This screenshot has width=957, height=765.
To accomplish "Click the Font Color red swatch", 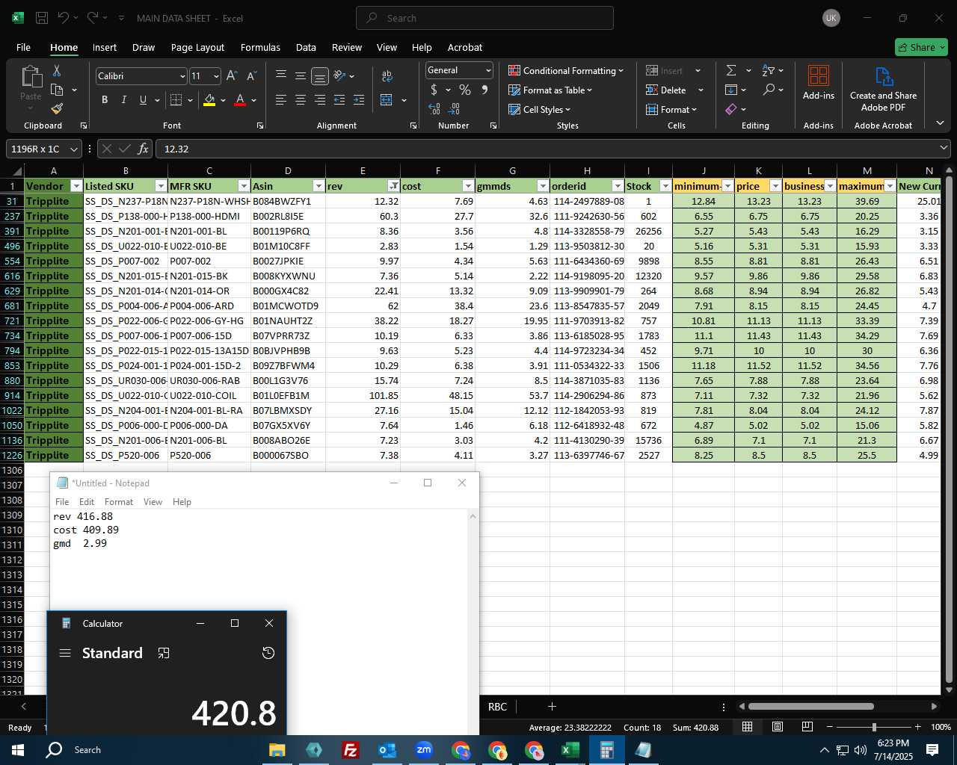I will pos(240,100).
